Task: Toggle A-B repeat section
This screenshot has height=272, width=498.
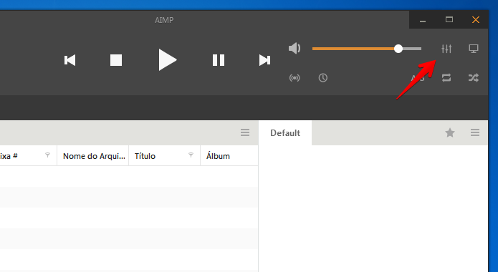Action: [x=418, y=78]
